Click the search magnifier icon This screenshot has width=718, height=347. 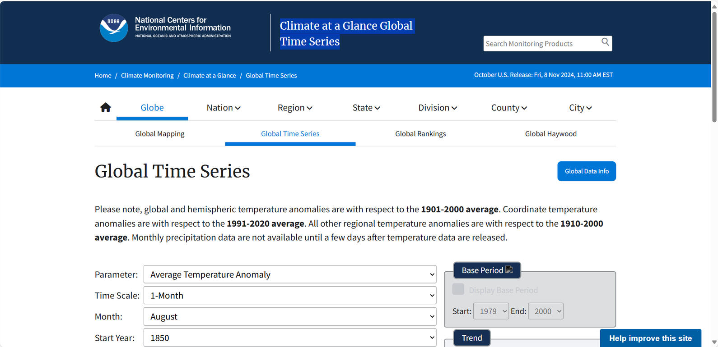605,42
